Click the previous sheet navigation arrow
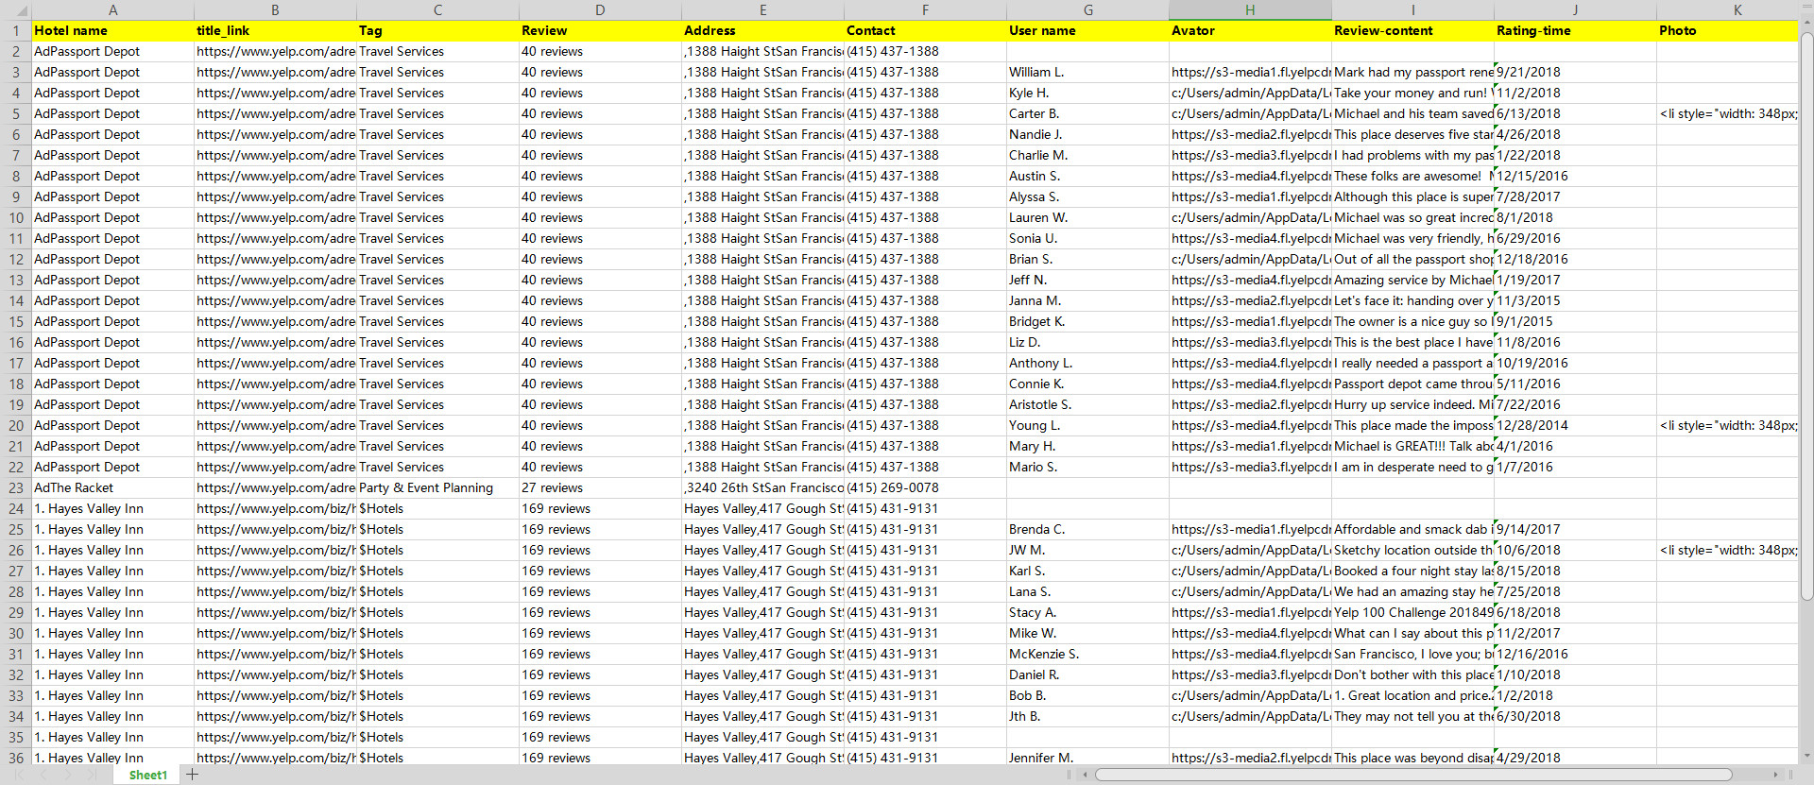Screen dimensions: 1814x785 pos(43,775)
